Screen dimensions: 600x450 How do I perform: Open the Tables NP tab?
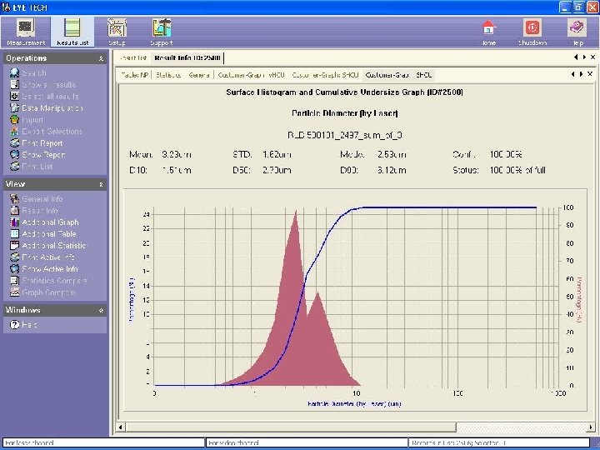point(134,75)
